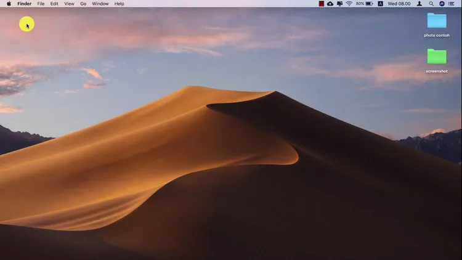462x260 pixels.
Task: Click the photo contoh folder name
Action: [x=437, y=35]
